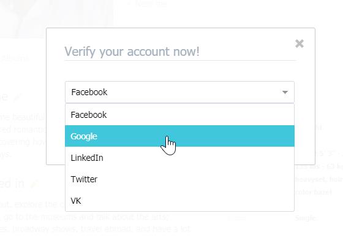The image size is (343, 240).
Task: Collapse the list using the dropdown arrow
Action: (285, 92)
